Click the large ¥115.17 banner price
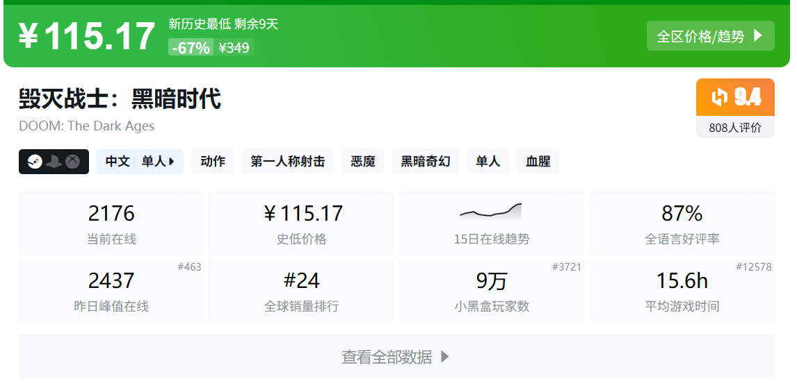Screen dimensions: 797x383 pos(87,37)
